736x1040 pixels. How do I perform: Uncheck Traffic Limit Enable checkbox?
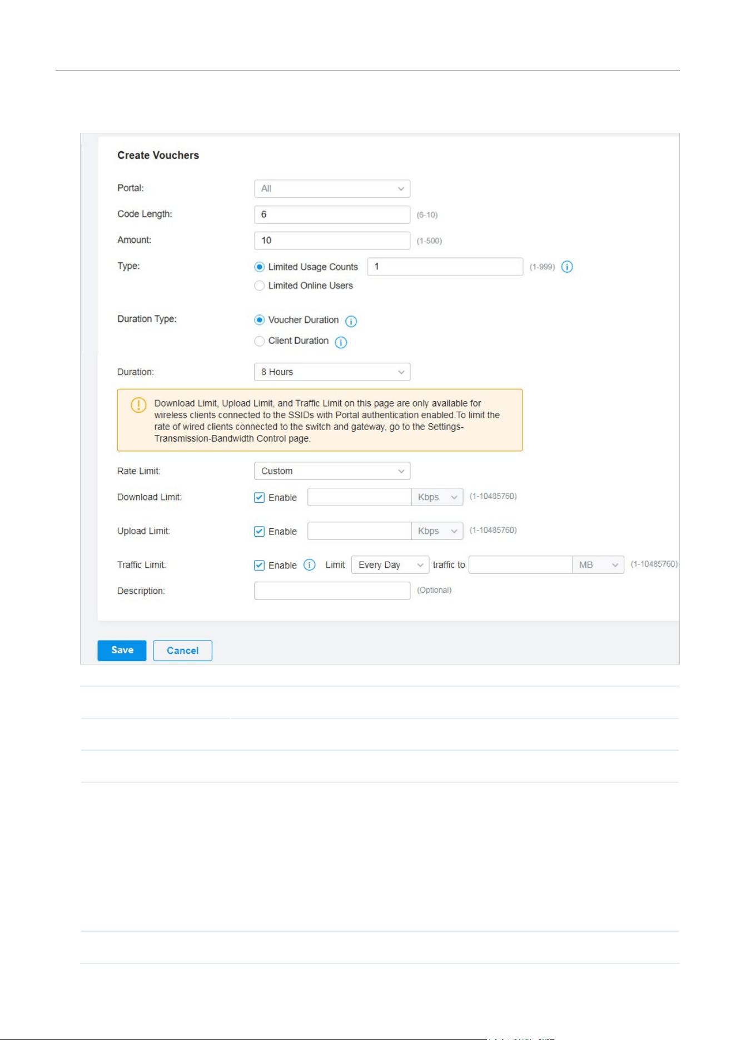(259, 565)
